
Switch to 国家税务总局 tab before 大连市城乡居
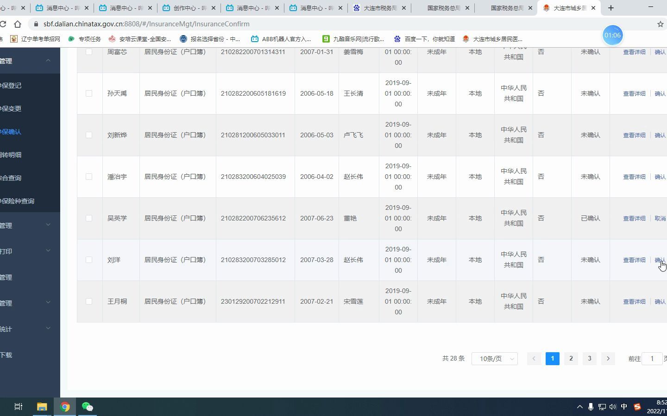[x=506, y=8]
